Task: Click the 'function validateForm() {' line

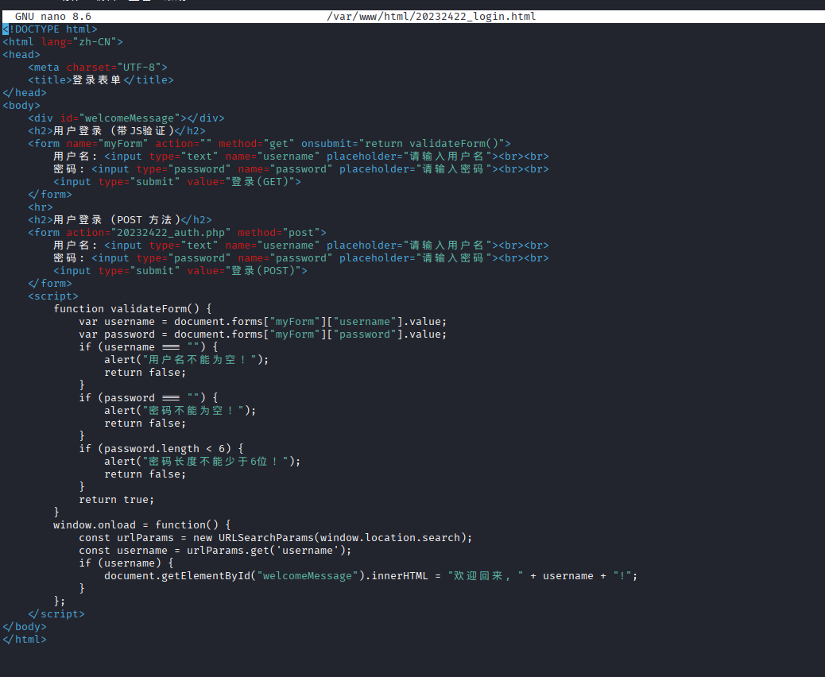Action: (133, 309)
